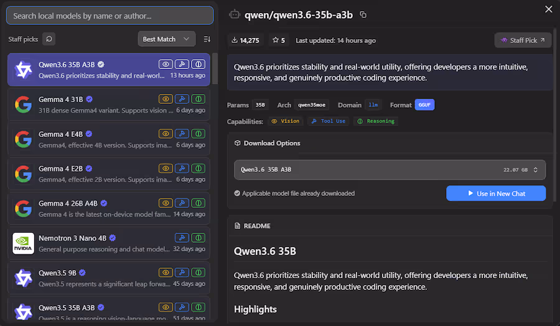Click the tool use icon on Gemma 4 E4B

coord(182,134)
